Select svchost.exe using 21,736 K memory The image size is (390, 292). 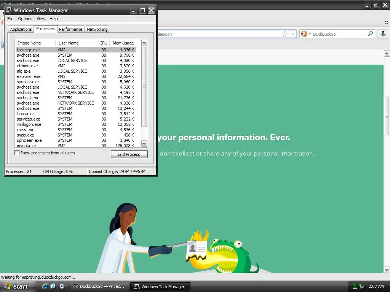click(x=76, y=98)
